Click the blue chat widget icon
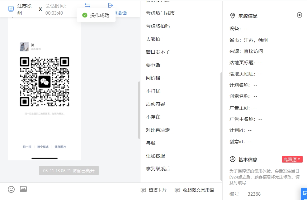This screenshot has width=307, height=200. pos(305,194)
